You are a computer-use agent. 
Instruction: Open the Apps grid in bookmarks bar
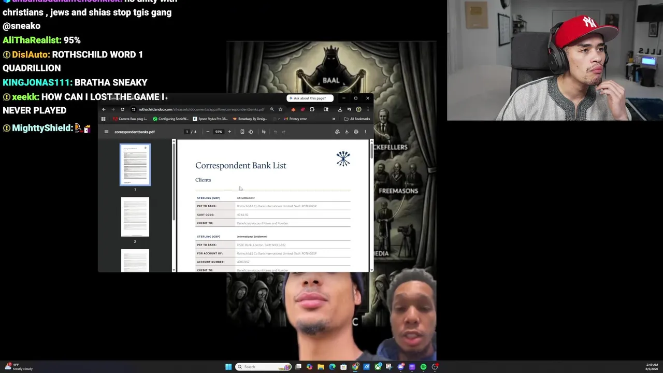[103, 119]
